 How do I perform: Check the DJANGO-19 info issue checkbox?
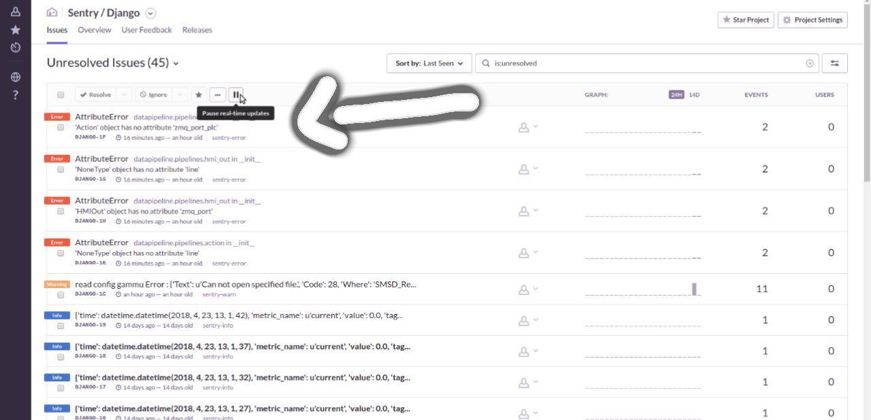tap(61, 326)
